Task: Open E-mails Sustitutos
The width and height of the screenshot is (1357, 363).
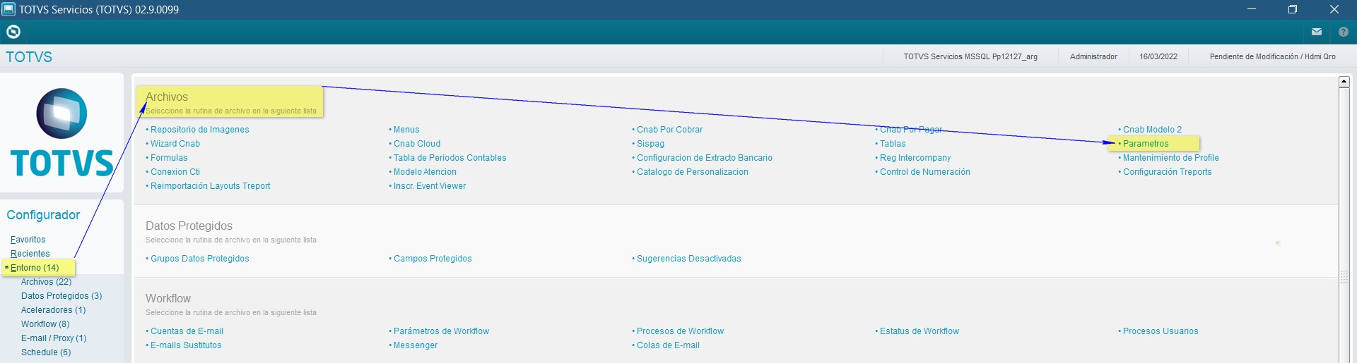Action: (x=186, y=345)
